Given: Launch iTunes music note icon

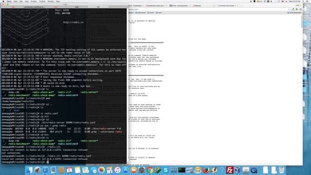Looking at the screenshot, I should 118,170.
